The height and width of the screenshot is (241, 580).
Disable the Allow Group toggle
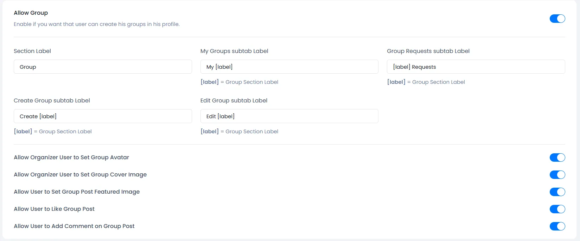click(557, 19)
